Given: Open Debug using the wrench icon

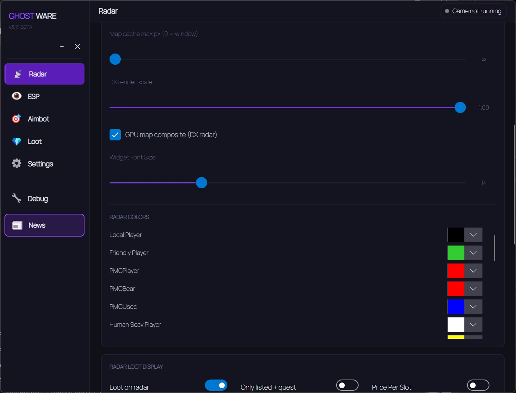Looking at the screenshot, I should [x=16, y=198].
